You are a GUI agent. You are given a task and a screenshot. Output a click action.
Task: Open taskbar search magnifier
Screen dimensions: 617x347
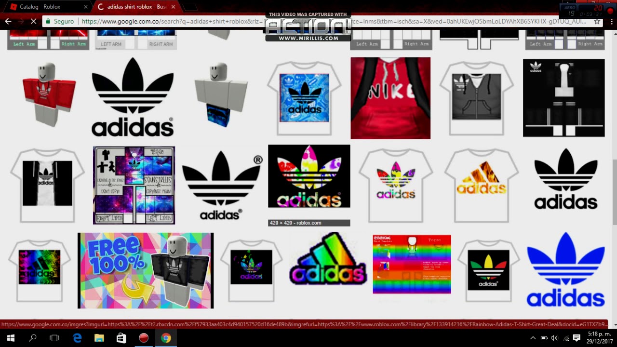tap(33, 338)
